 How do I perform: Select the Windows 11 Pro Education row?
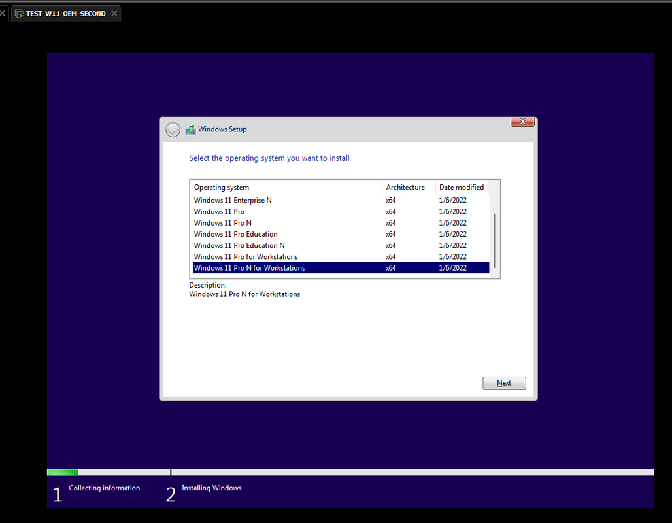tap(341, 234)
